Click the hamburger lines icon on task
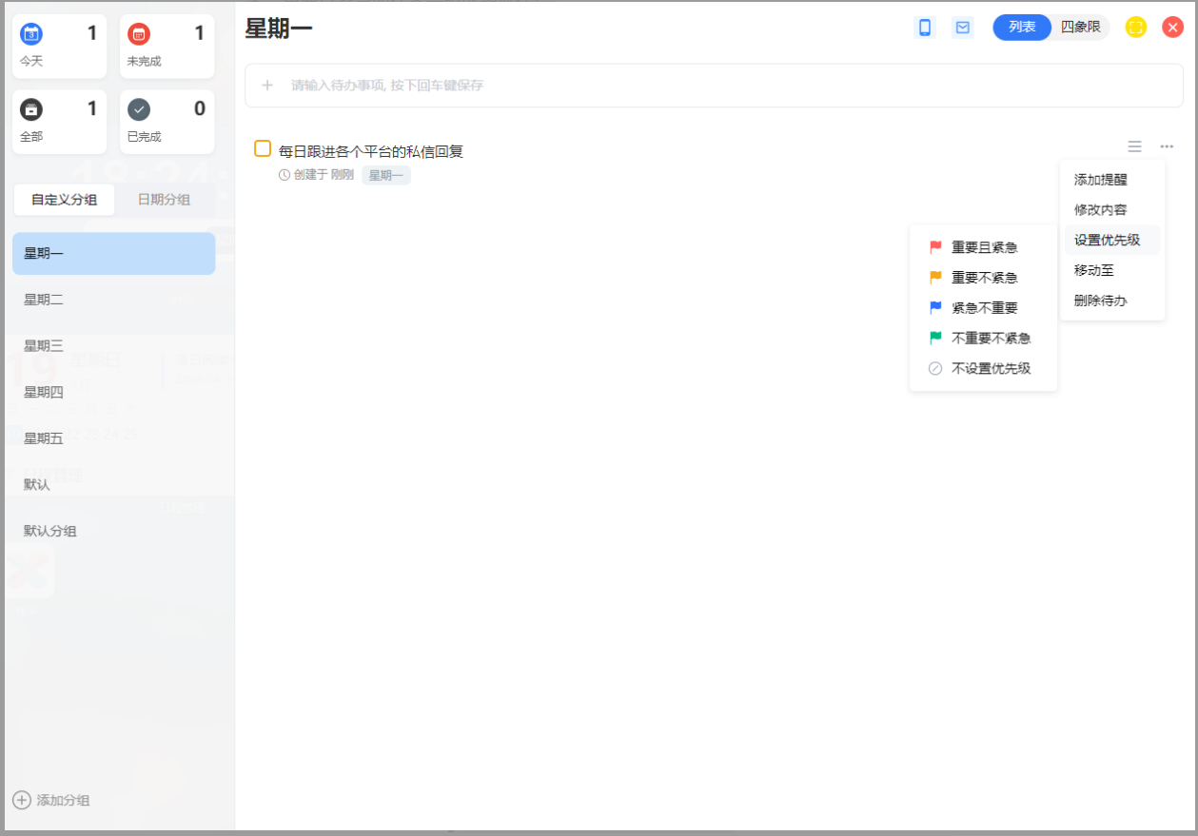Viewport: 1198px width, 836px height. 1134,146
